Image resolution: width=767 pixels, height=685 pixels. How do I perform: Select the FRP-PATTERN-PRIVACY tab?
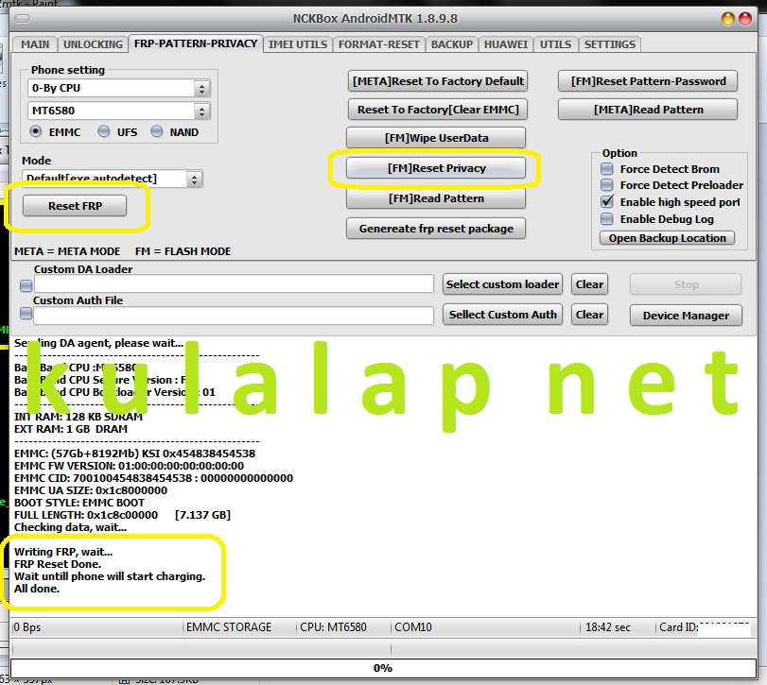click(x=196, y=43)
